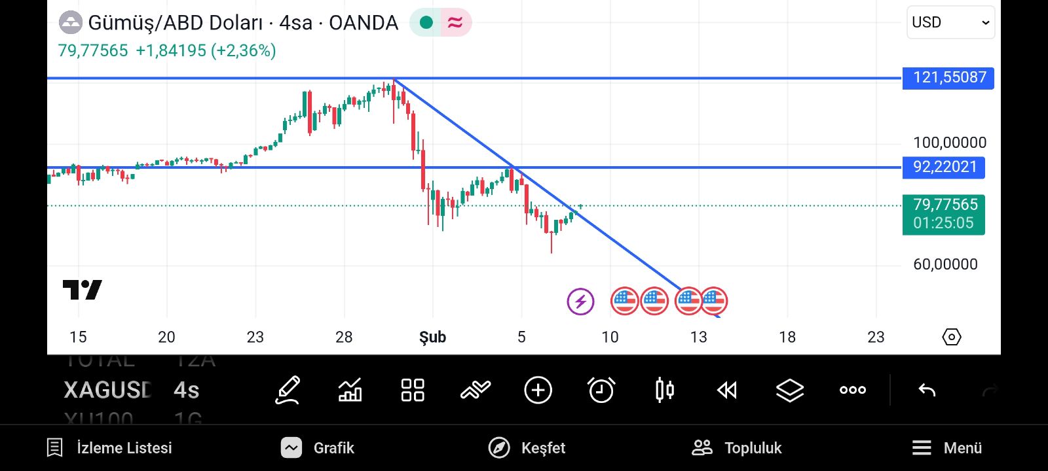
Task: Open the Menü tab
Action: pyautogui.click(x=947, y=448)
